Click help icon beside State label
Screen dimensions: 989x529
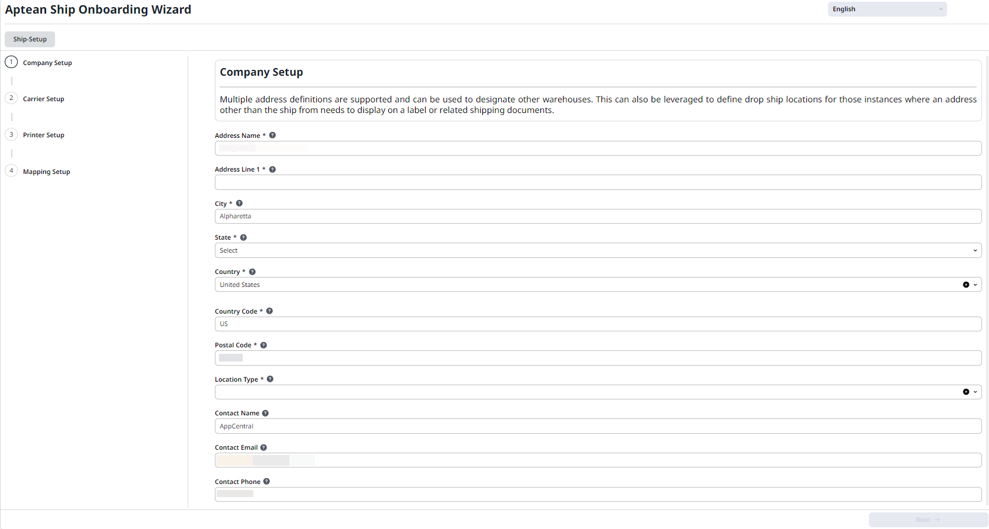pos(243,237)
